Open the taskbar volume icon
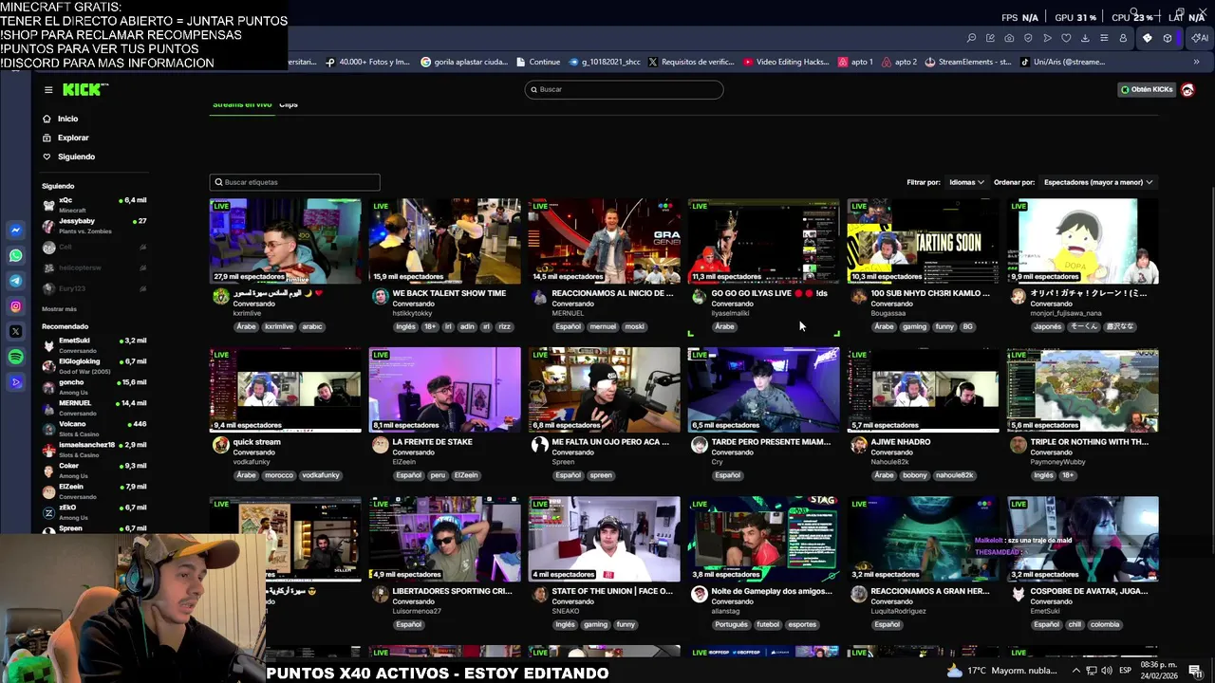 (1106, 671)
